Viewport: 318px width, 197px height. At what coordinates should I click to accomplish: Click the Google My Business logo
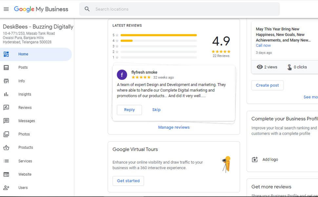point(41,9)
